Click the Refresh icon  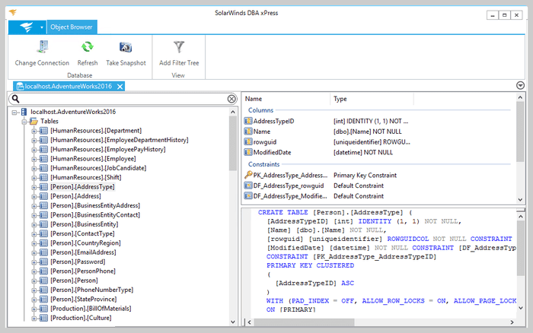pos(88,47)
